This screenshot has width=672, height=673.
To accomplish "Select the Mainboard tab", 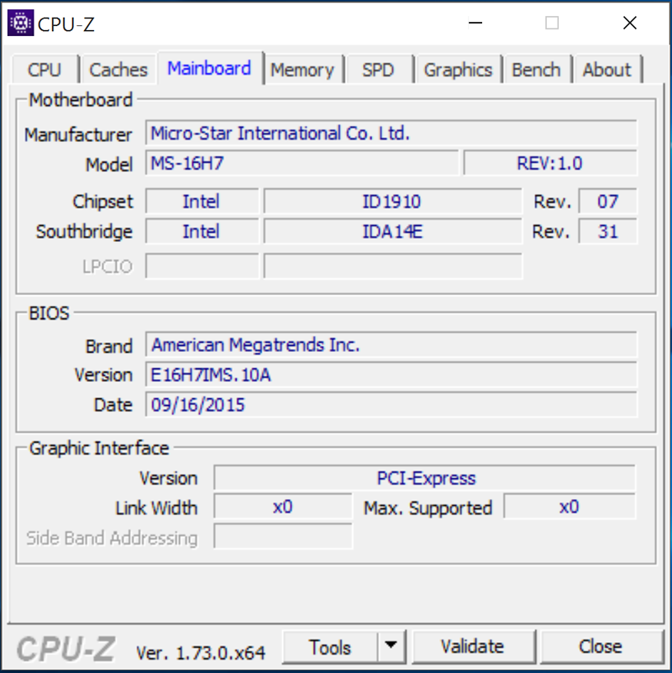I will (209, 68).
